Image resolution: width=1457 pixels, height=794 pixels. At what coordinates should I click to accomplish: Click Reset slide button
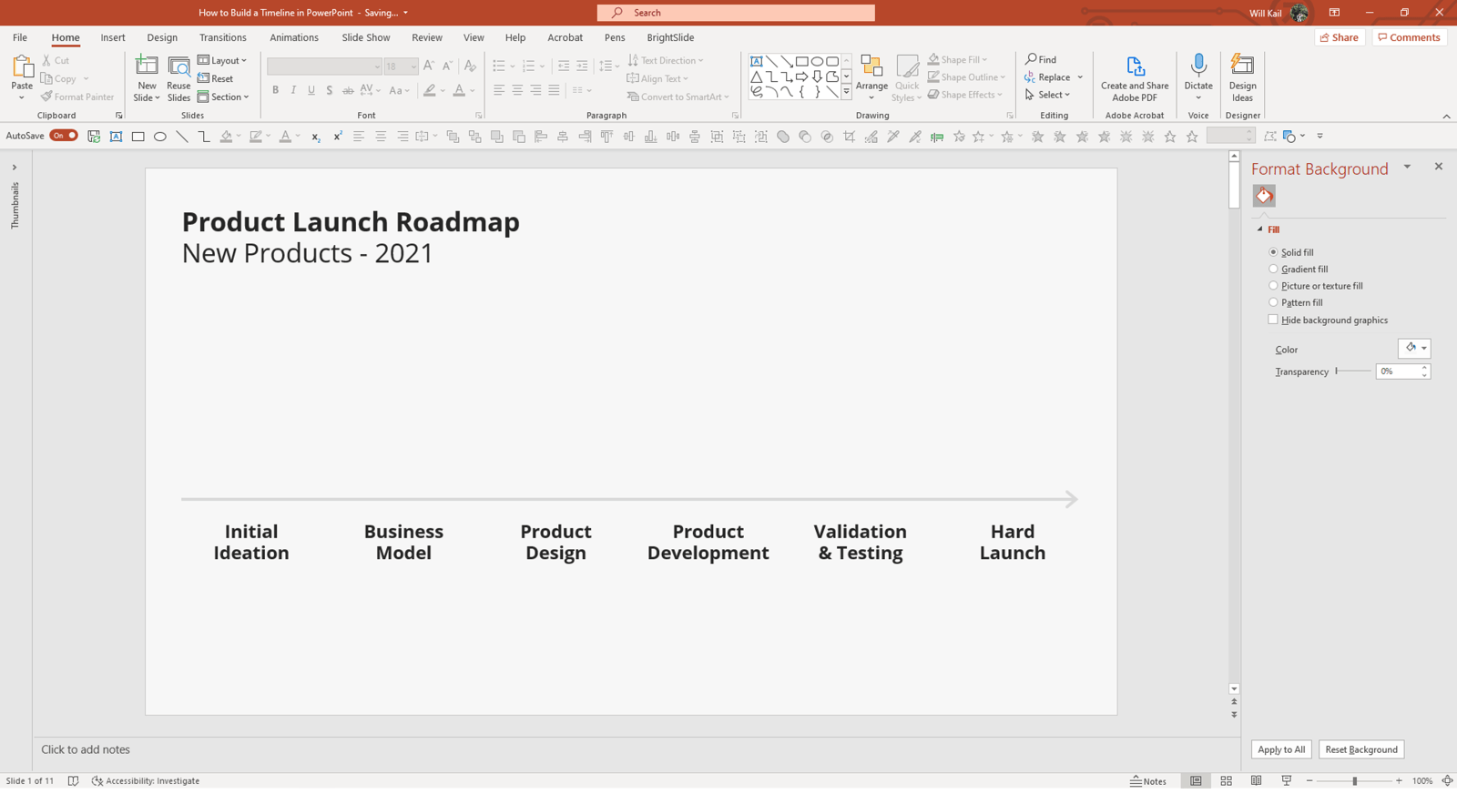[x=216, y=78]
